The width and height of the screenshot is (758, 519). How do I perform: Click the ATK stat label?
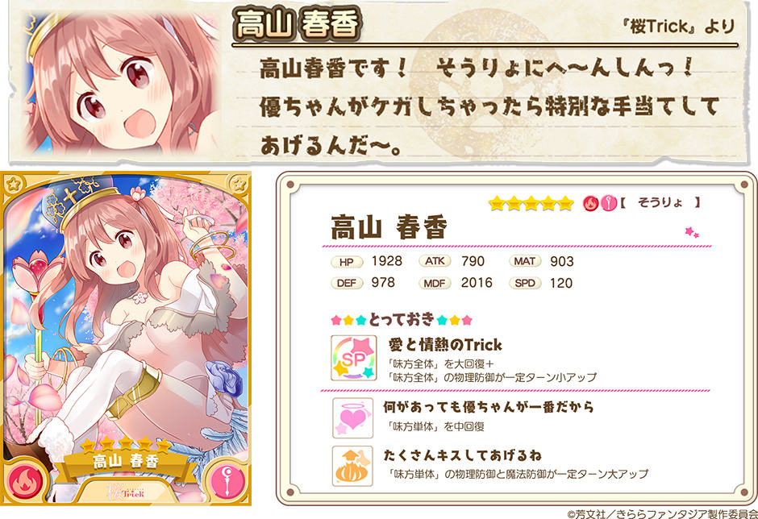tap(435, 261)
